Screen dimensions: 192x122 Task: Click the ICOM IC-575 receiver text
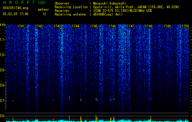click(x=122, y=11)
